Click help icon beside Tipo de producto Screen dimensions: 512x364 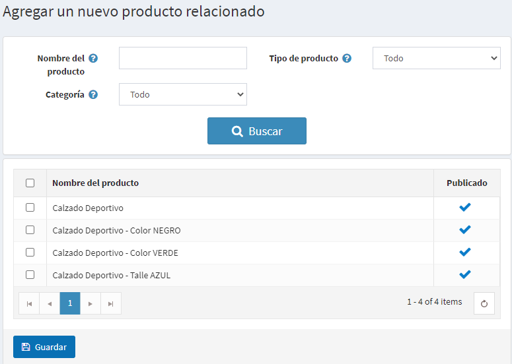(347, 58)
